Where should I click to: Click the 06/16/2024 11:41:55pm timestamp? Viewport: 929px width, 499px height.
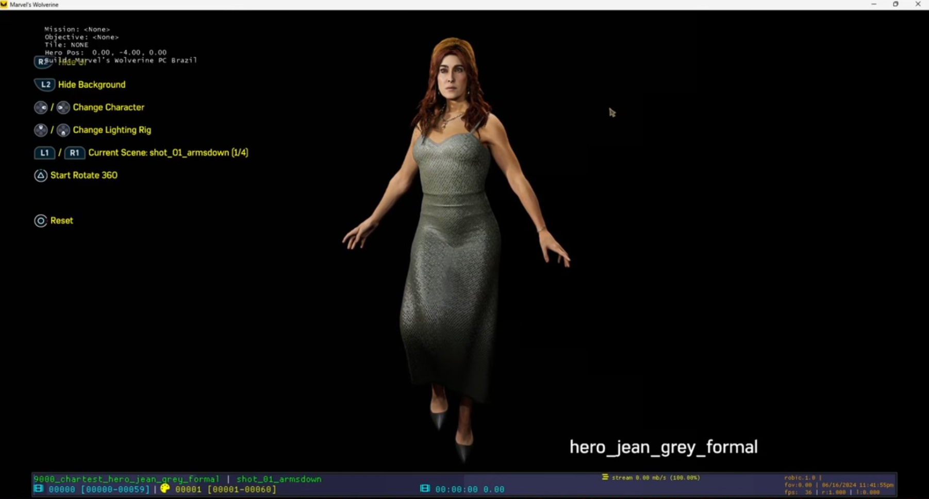858,485
